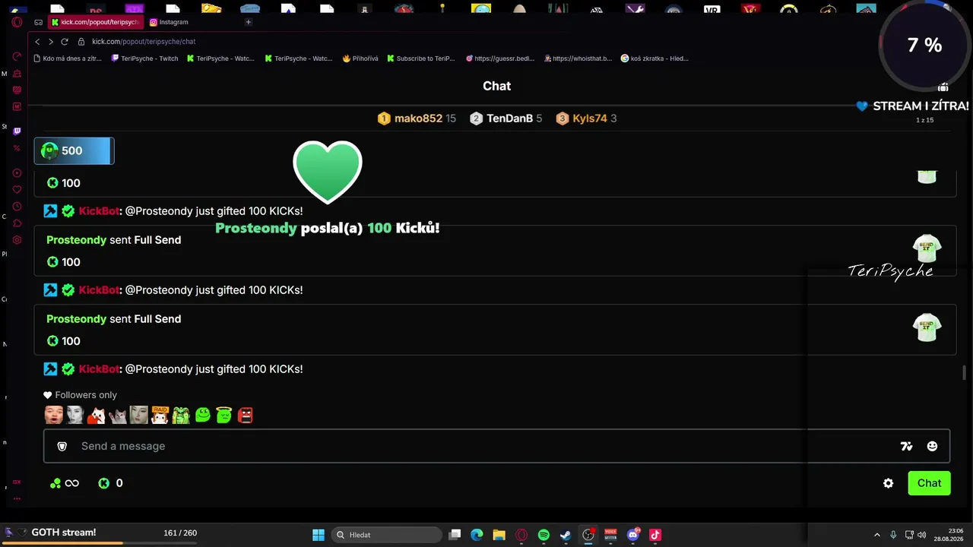Select the red angry face emote
Viewport: 973px width, 547px height.
(245, 415)
